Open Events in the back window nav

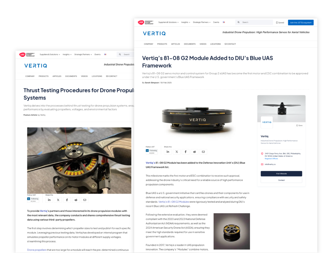98,54
